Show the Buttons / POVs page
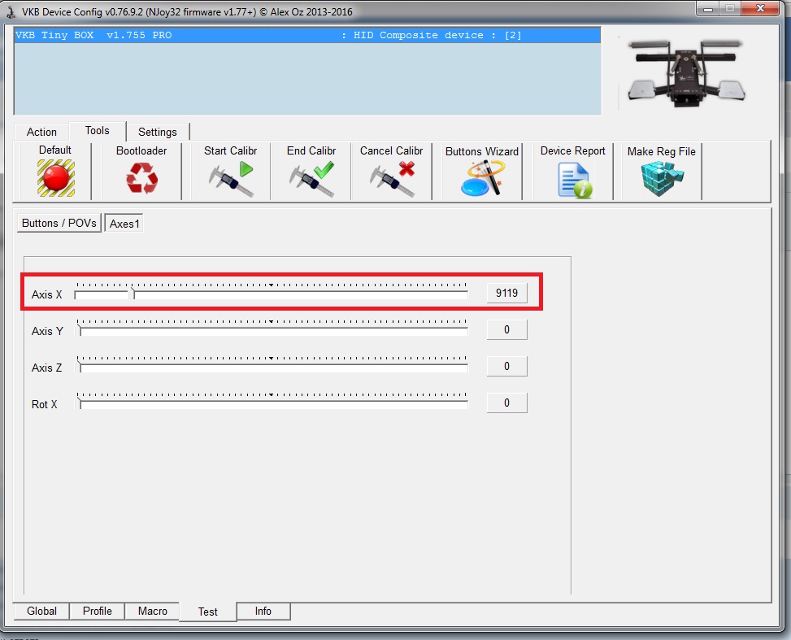Screen dimensions: 791x640 pos(59,224)
